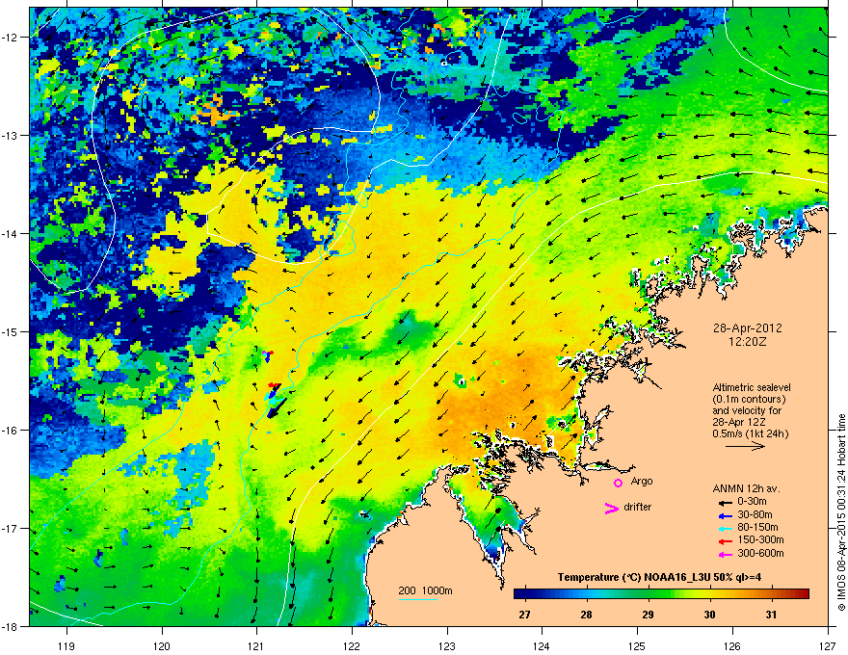Screen dimensions: 848x655
Task: Click the time label 12:20Z
Action: (748, 342)
